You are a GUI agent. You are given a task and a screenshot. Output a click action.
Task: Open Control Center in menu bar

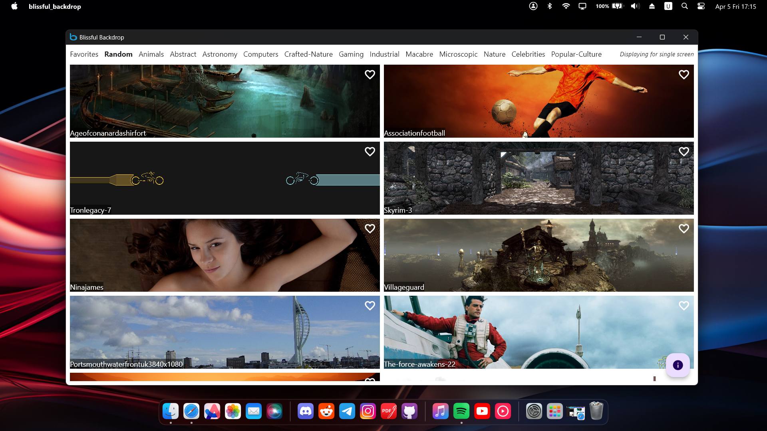[x=701, y=6]
